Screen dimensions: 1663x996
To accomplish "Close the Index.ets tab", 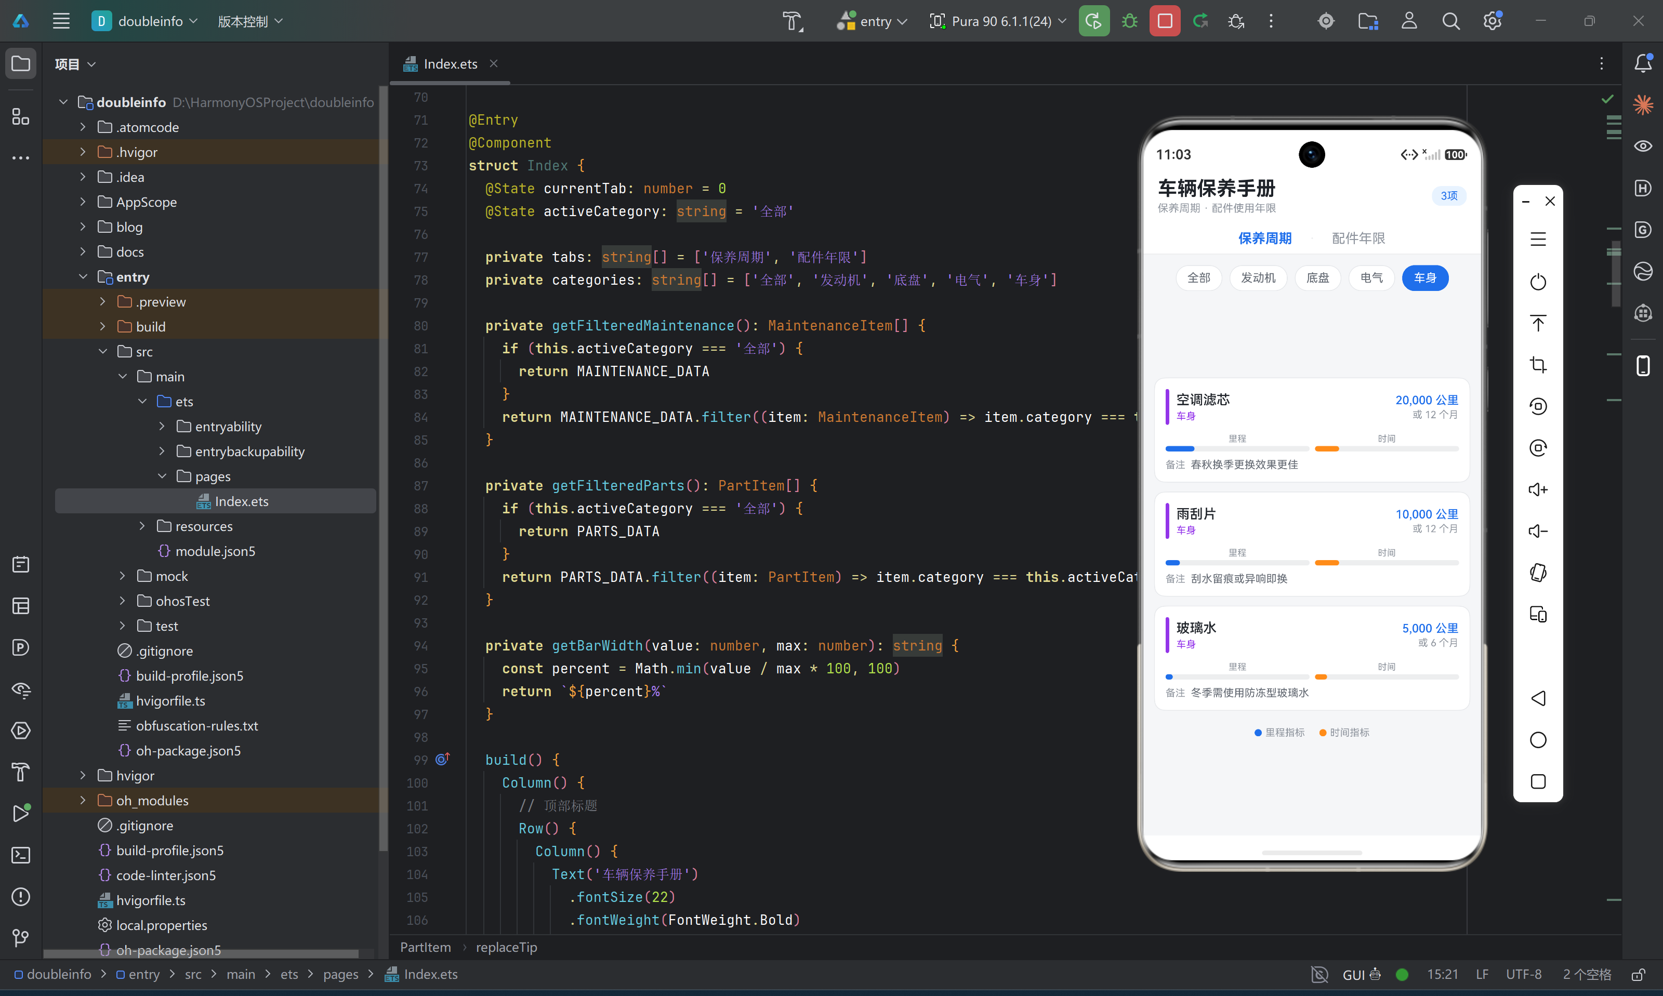I will click(x=493, y=64).
